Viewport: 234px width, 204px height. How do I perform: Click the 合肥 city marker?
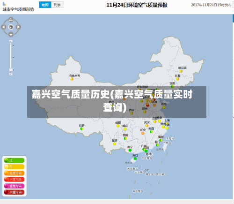point(155,121)
